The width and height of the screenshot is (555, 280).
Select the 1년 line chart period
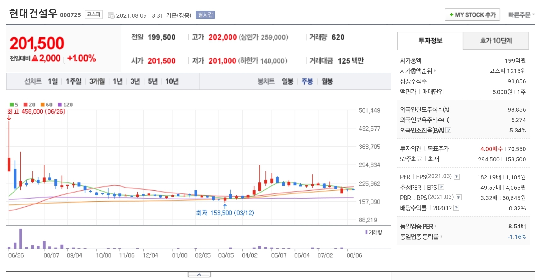(118, 81)
